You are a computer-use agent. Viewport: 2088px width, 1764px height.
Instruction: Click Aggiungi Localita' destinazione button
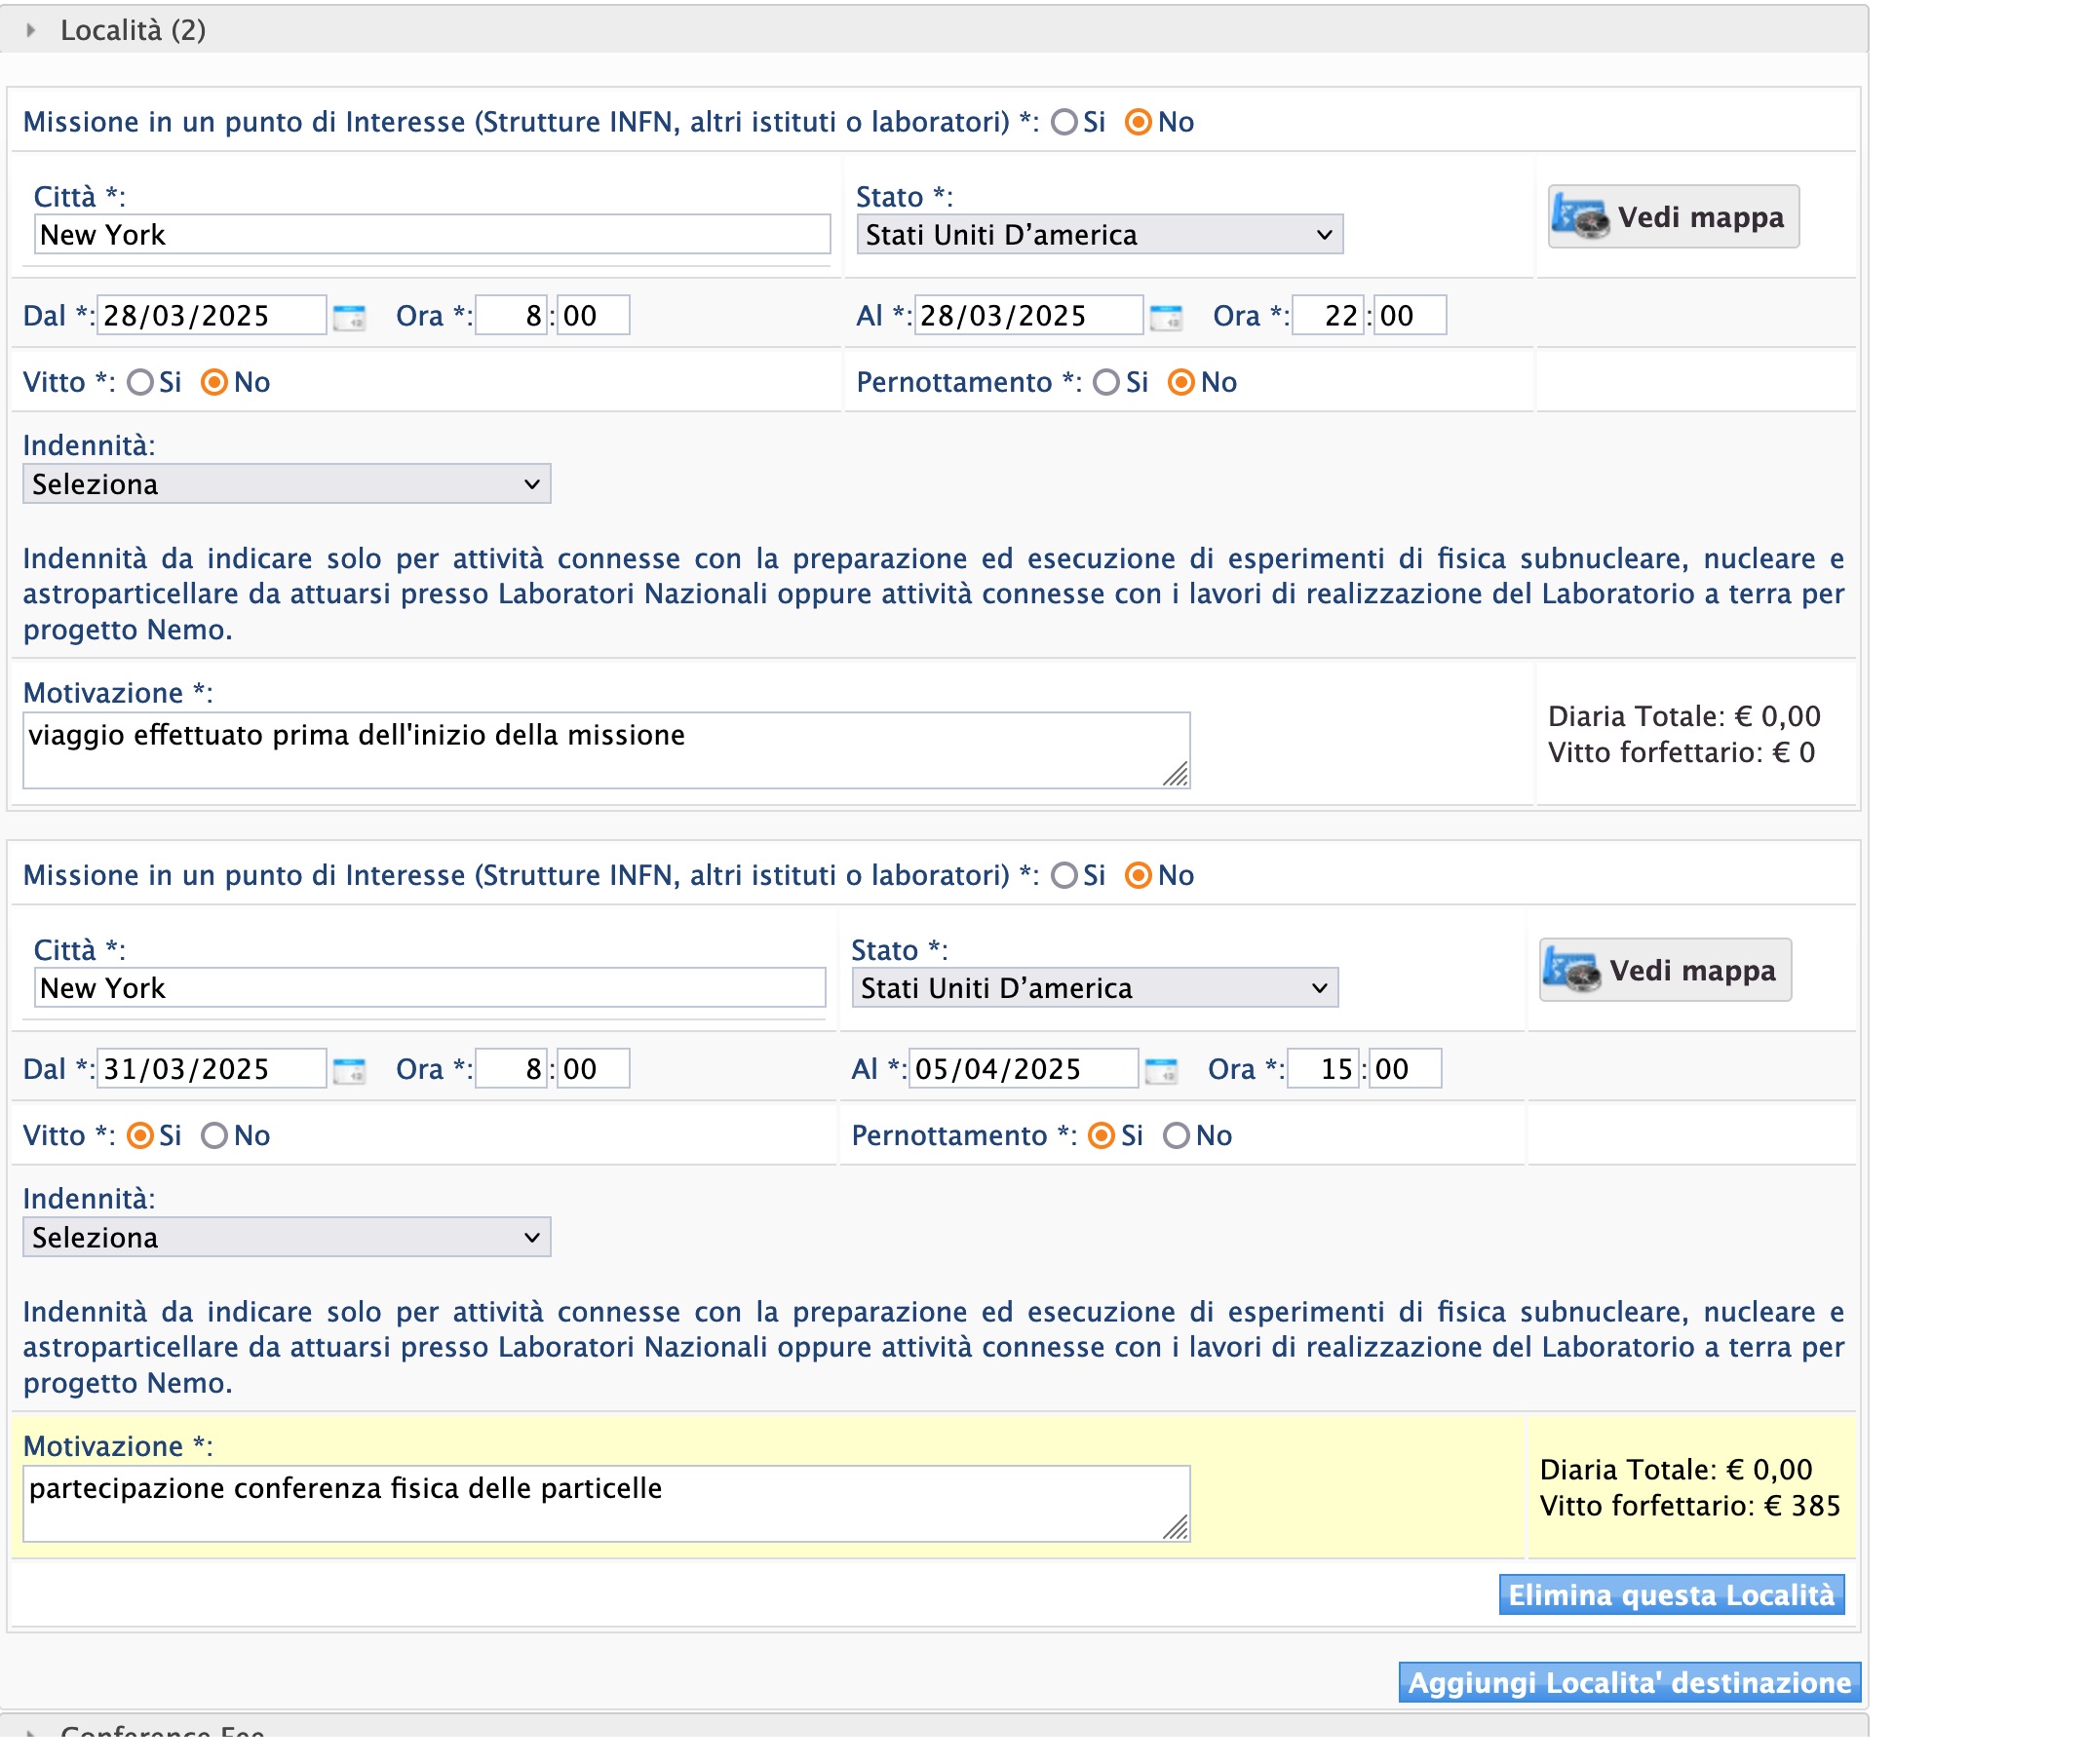1629,1683
